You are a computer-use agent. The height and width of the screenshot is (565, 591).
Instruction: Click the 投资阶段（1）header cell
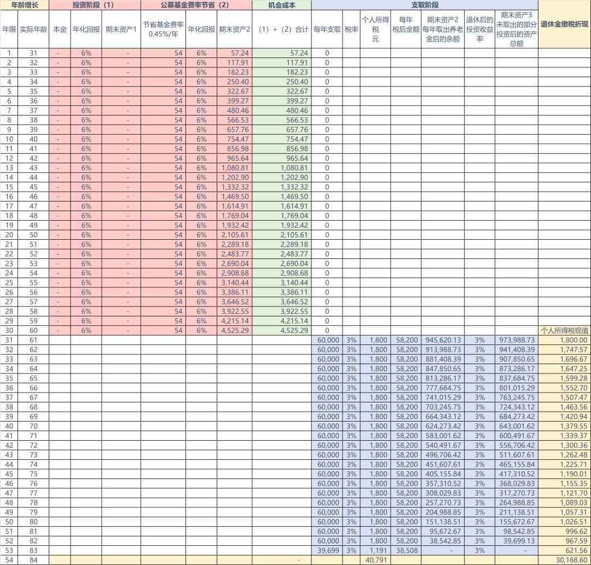coord(95,5)
